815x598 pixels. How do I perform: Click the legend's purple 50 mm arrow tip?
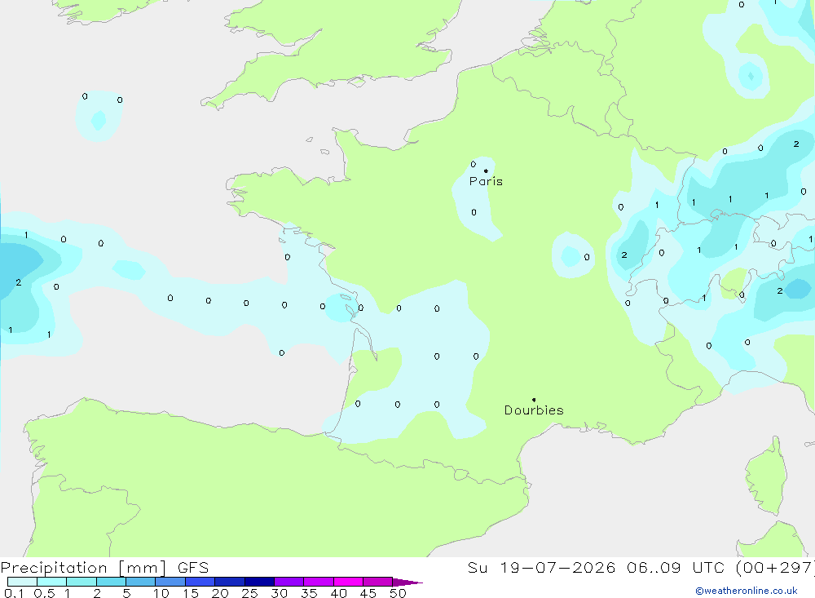[x=407, y=582]
